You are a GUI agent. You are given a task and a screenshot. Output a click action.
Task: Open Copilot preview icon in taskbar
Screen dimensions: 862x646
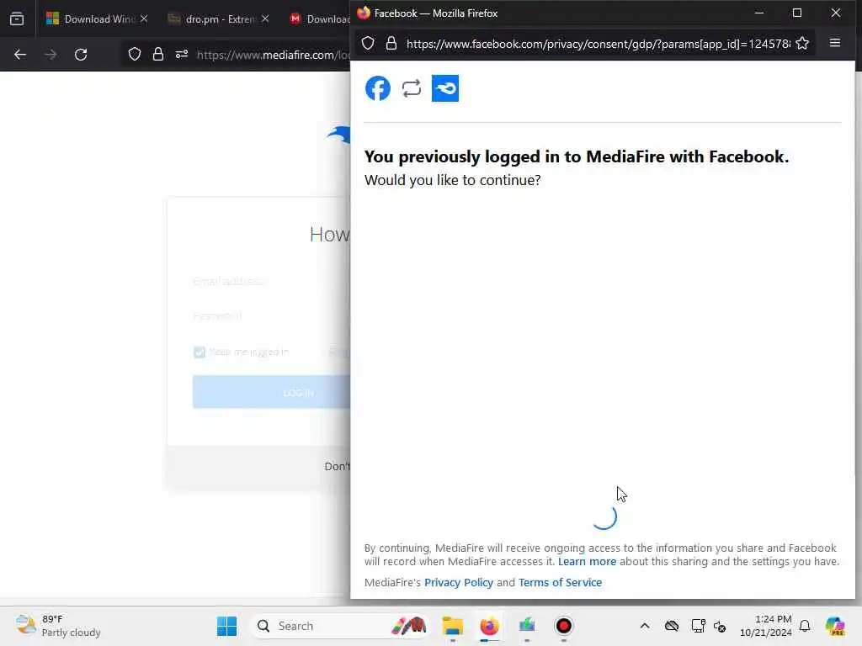(834, 626)
